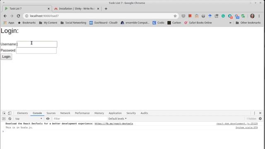
Task: Open the Security panel
Action: pos(131,113)
